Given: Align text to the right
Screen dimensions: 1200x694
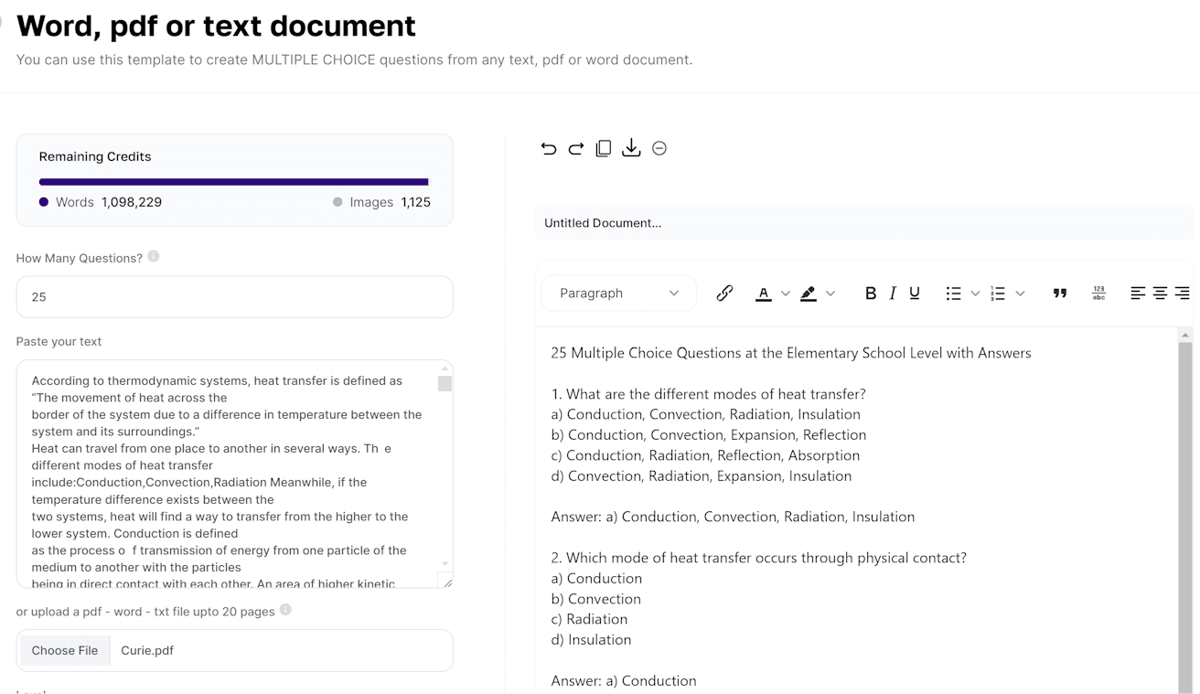Looking at the screenshot, I should [1181, 293].
